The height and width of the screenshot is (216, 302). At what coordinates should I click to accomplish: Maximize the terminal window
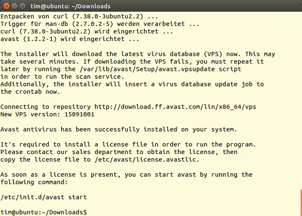click(x=22, y=6)
